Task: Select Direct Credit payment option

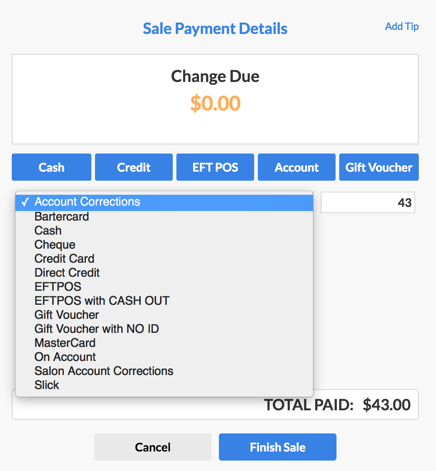Action: pyautogui.click(x=164, y=273)
